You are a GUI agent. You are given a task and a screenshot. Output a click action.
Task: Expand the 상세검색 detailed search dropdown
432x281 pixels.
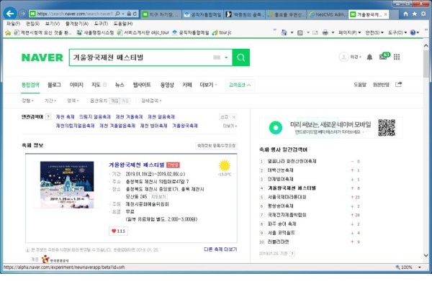tap(151, 101)
